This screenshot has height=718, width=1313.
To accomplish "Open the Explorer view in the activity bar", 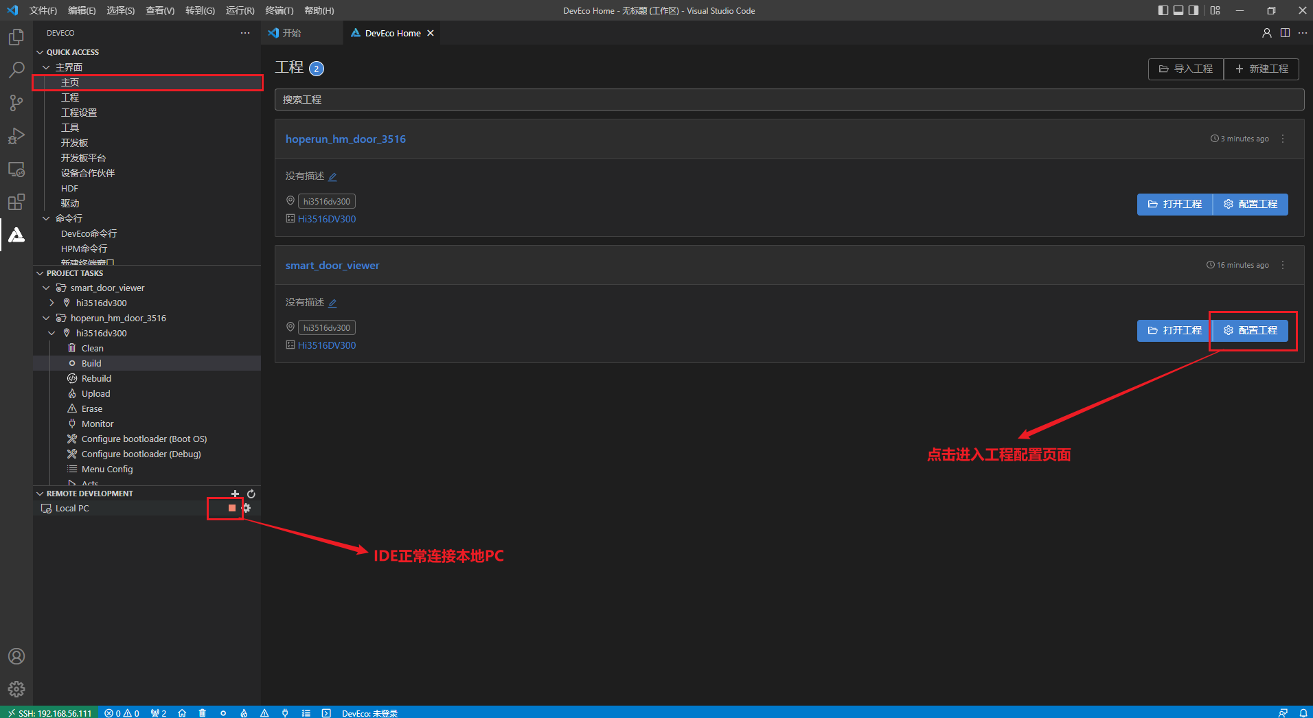I will click(16, 36).
